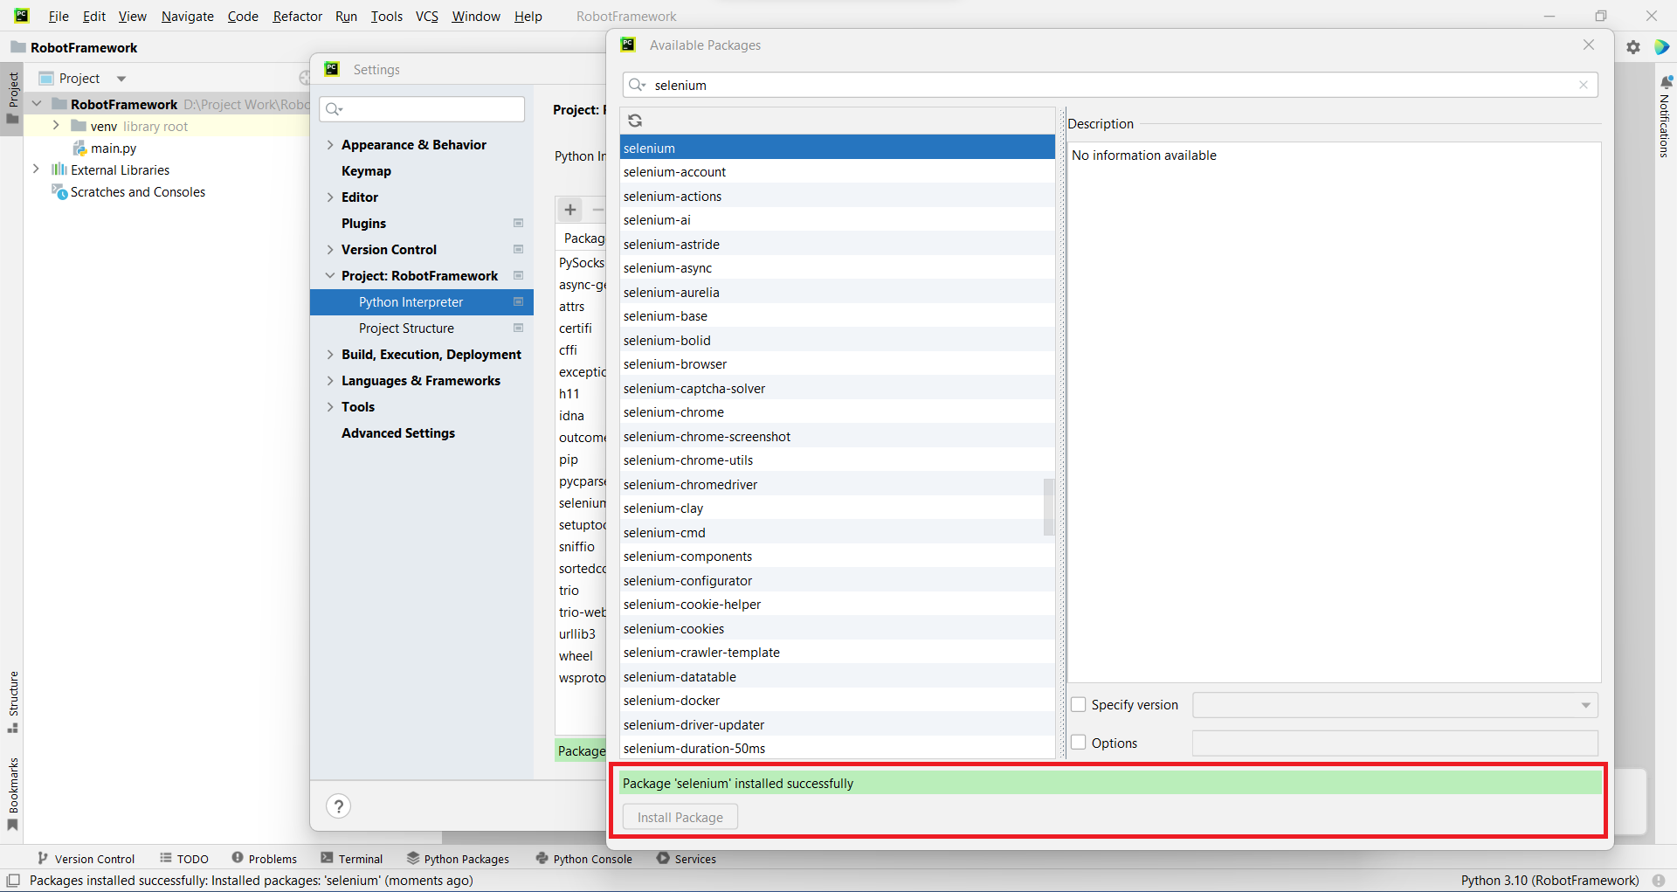Screen dimensions: 1677x892
Task: Enable the Specify version checkbox
Action: coord(1079,704)
